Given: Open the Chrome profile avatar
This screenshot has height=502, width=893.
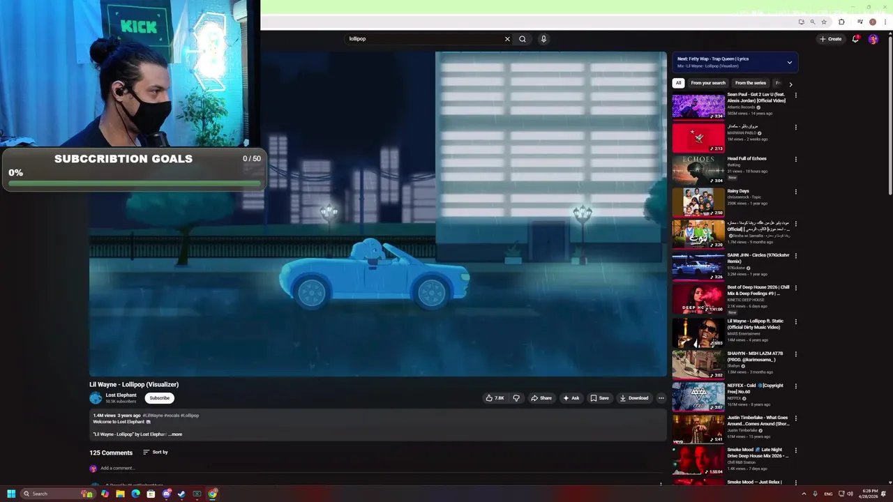Looking at the screenshot, I should [872, 22].
